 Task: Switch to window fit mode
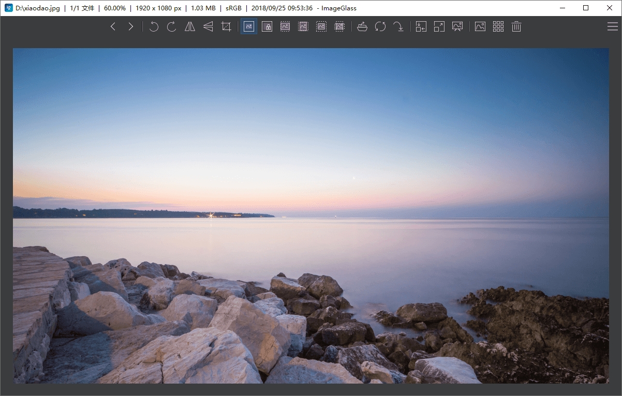(421, 26)
